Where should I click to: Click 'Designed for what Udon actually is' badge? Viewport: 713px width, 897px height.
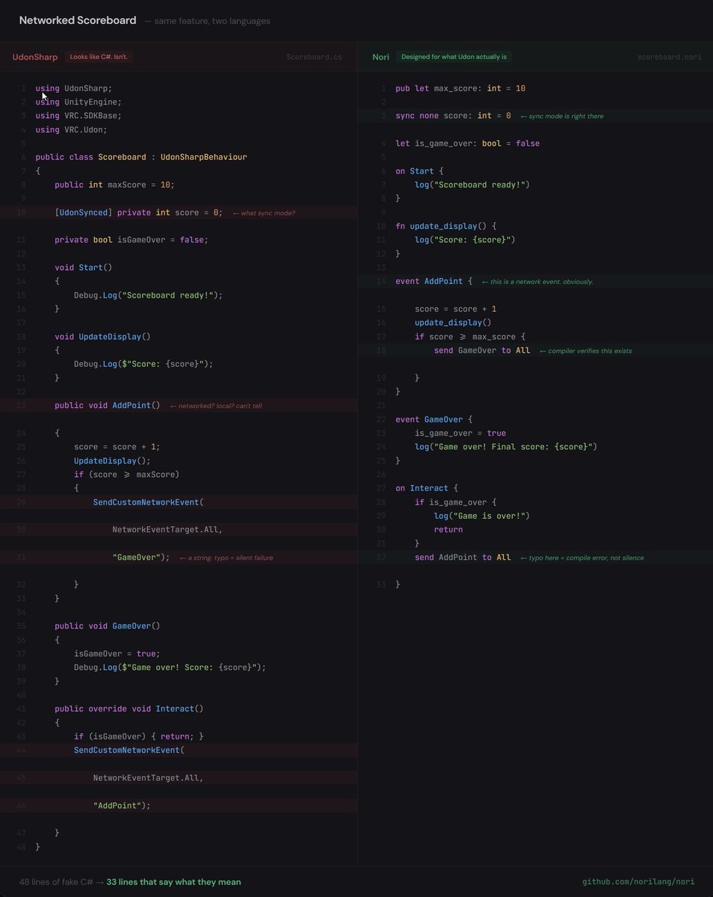pyautogui.click(x=454, y=57)
